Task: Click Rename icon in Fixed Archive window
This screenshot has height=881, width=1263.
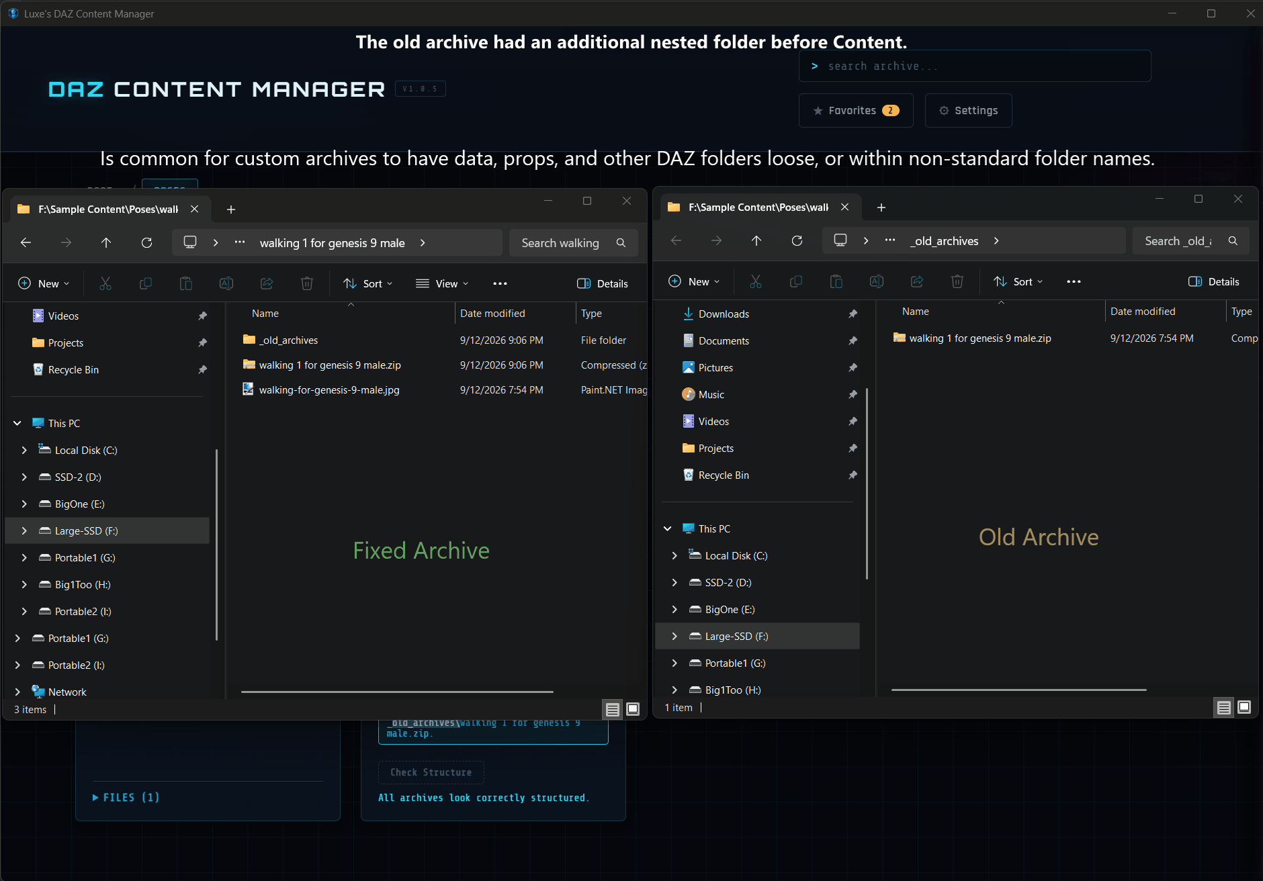Action: 226,283
